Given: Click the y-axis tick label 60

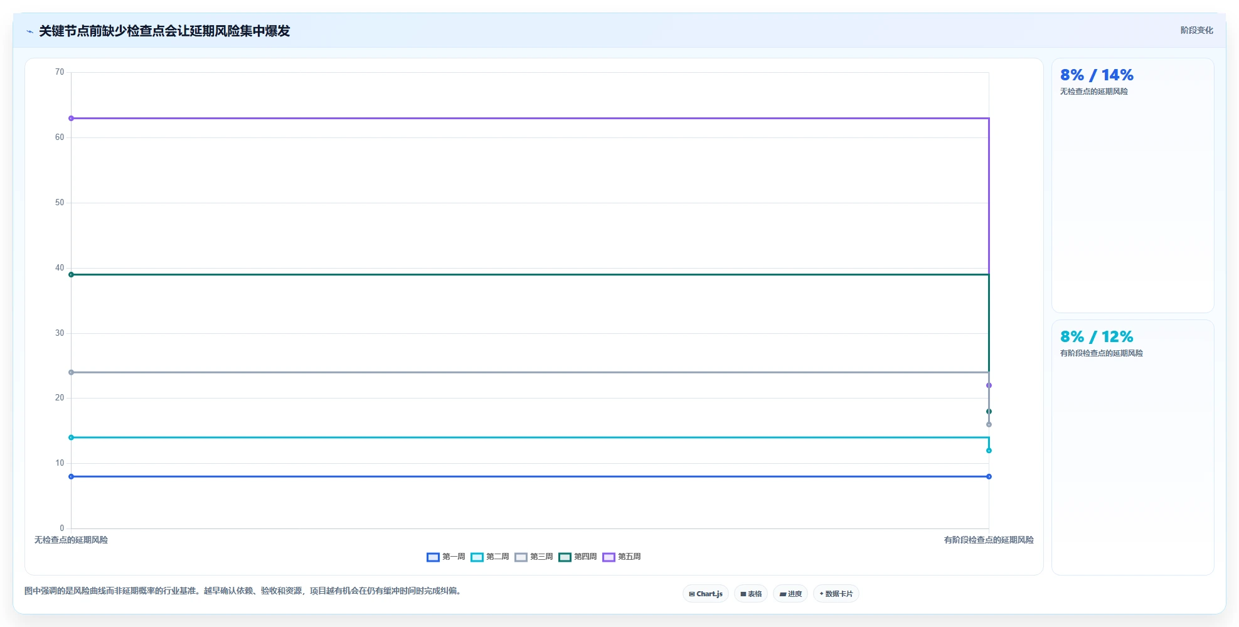Looking at the screenshot, I should 60,137.
